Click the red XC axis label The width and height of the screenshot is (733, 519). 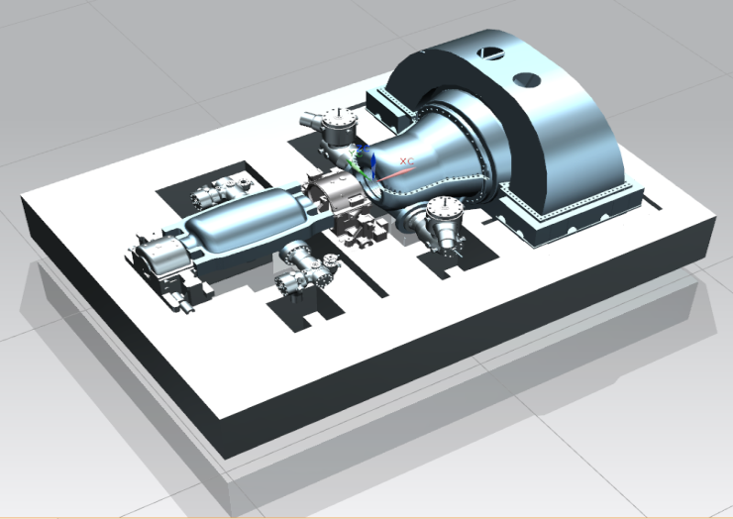pyautogui.click(x=405, y=159)
